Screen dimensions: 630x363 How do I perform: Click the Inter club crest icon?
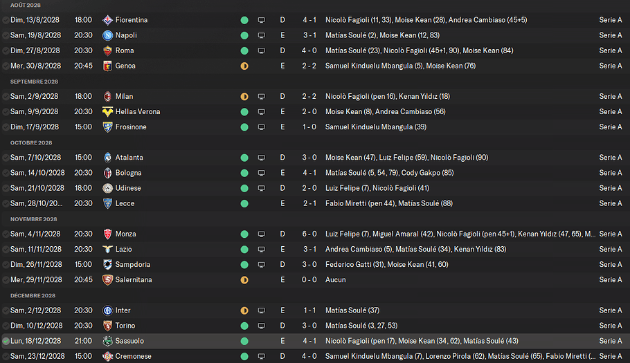(107, 310)
